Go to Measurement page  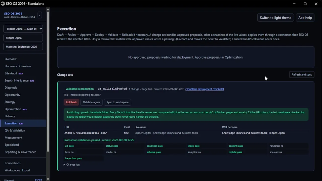click(13, 138)
